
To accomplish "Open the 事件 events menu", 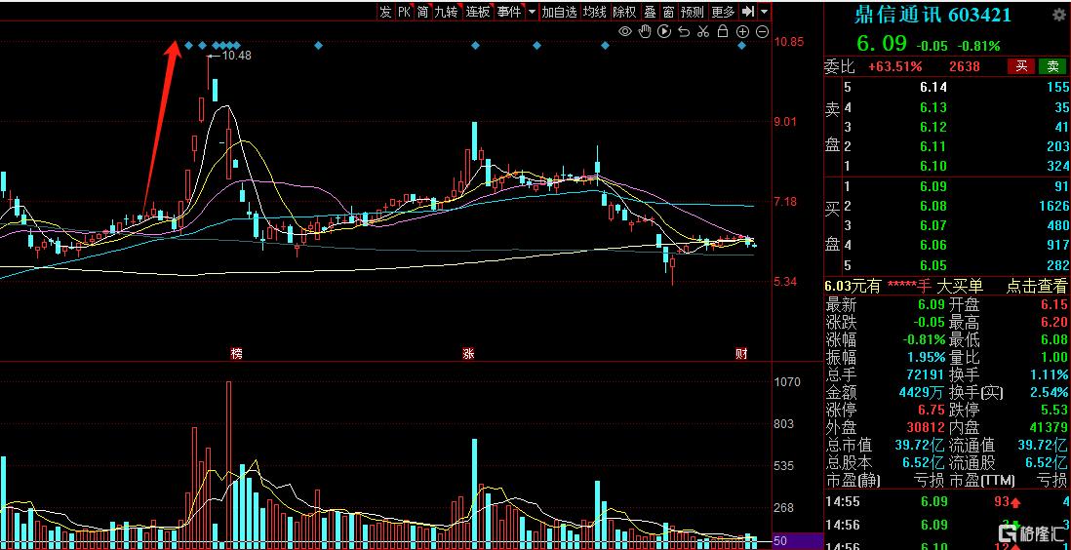I will point(509,12).
